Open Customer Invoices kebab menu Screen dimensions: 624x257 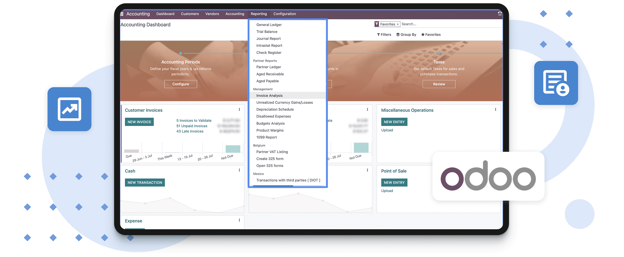point(239,110)
